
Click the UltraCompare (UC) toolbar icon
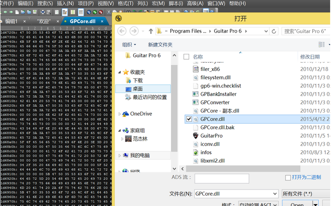pyautogui.click(x=89, y=12)
